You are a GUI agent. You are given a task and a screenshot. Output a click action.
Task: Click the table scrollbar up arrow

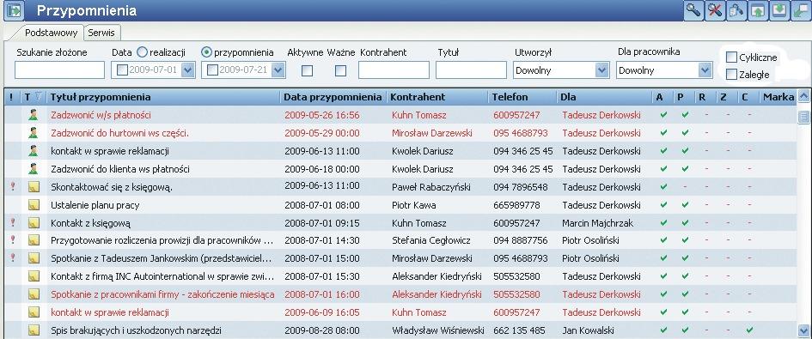[x=803, y=95]
